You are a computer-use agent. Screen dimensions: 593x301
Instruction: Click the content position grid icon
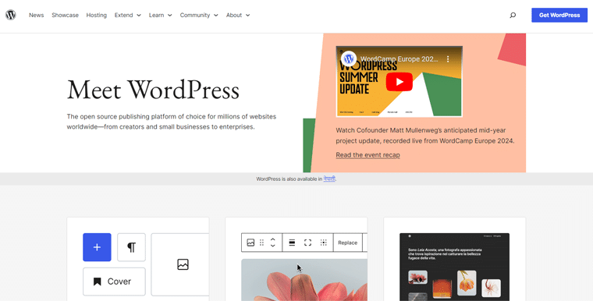click(323, 243)
